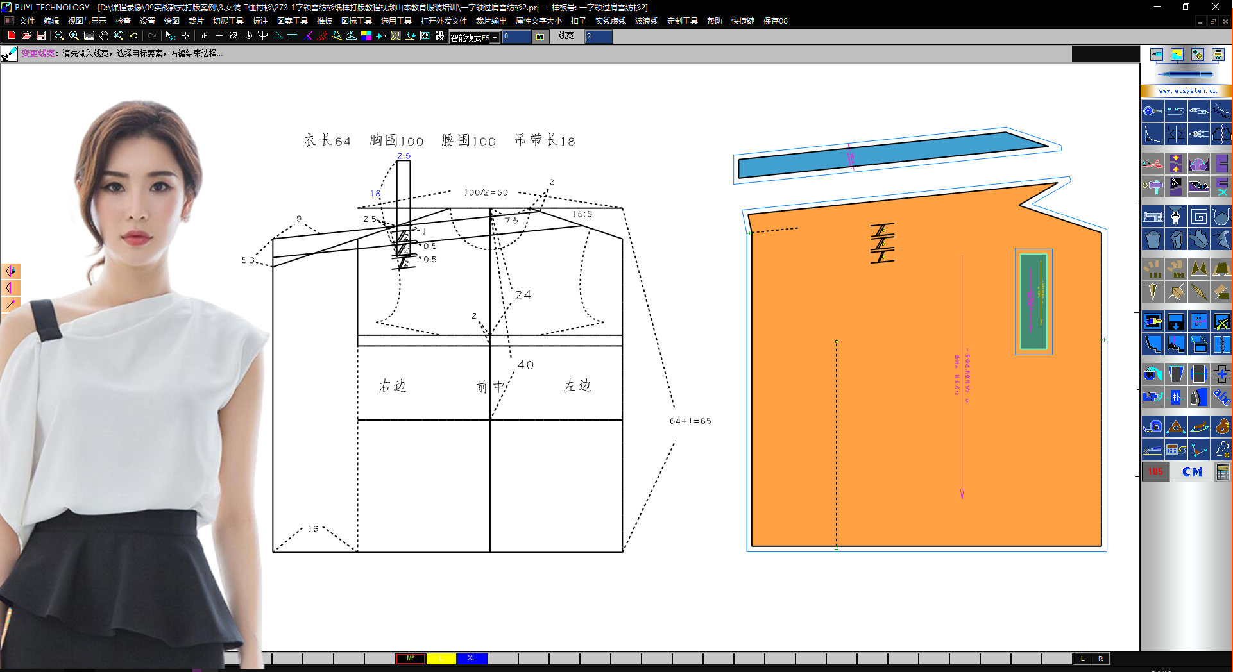
Task: Open the 裁片 menu
Action: tap(196, 21)
